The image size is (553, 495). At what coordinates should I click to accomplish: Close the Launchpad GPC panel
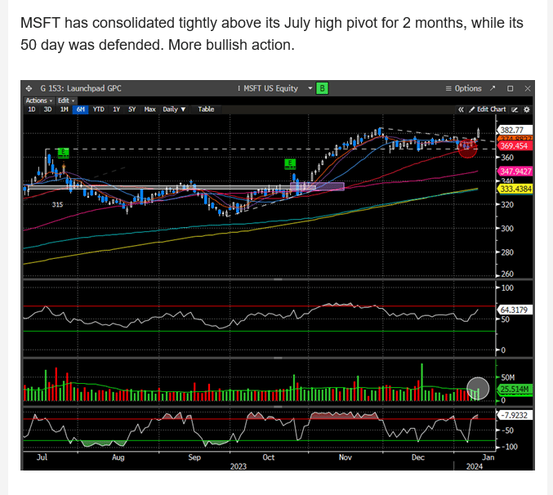point(528,88)
